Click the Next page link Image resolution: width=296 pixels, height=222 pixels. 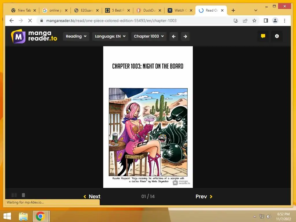click(92, 196)
